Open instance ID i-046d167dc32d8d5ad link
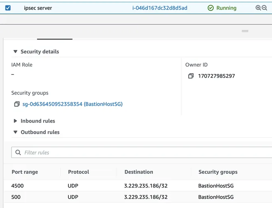272x208 pixels. point(159,8)
